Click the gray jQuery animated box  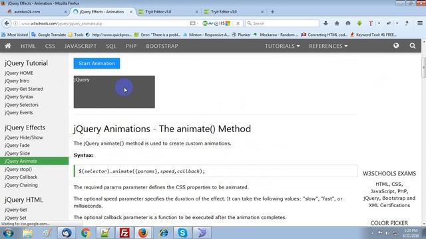[114, 92]
